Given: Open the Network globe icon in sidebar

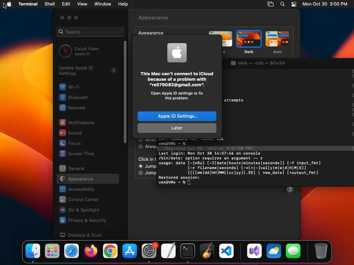Looking at the screenshot, I should pos(63,108).
